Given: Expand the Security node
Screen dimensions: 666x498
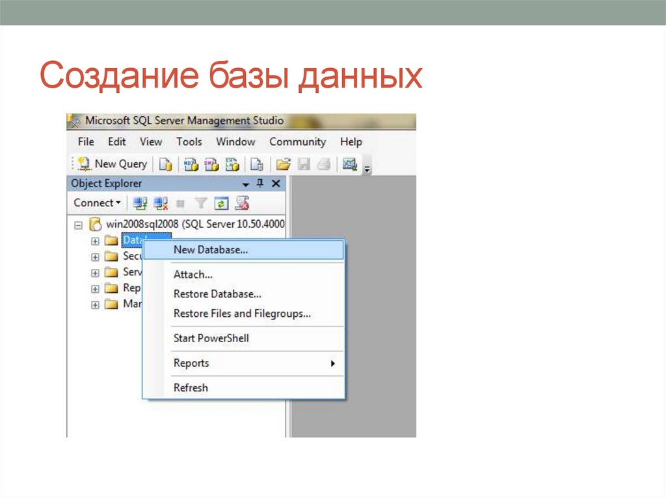Looking at the screenshot, I should click(94, 256).
